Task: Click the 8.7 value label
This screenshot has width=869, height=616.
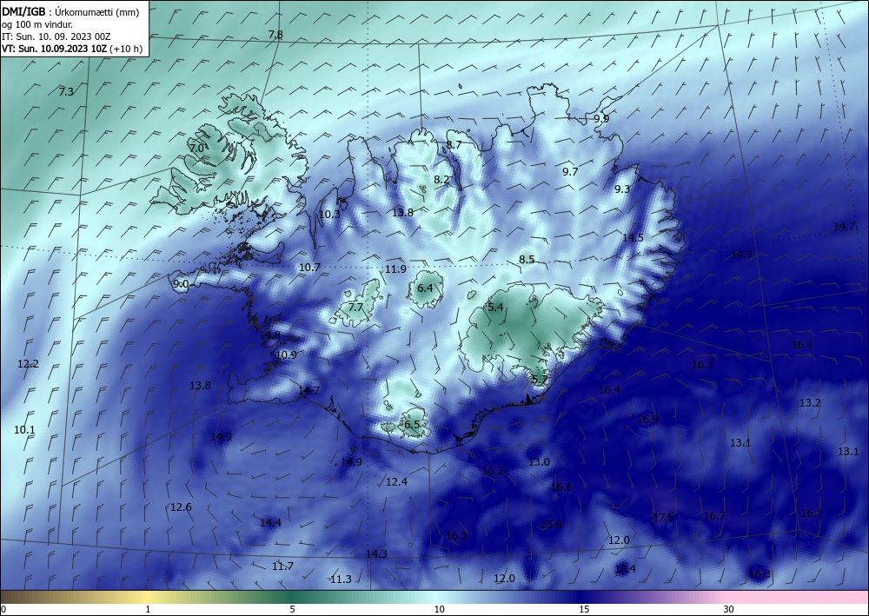Action: point(454,144)
